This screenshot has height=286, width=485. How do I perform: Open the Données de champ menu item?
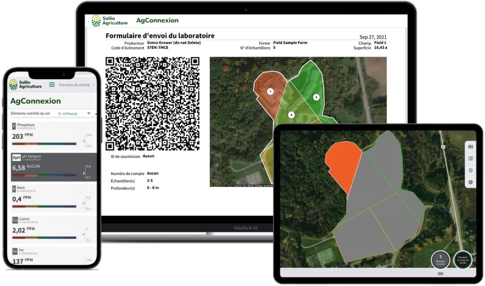pos(74,84)
